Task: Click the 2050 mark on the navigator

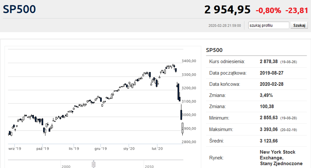Action: tap(149, 167)
